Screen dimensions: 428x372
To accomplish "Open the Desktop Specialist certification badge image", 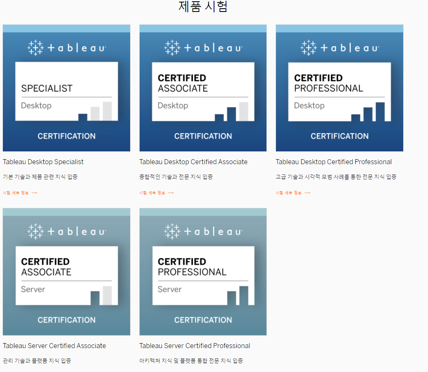I will pos(67,88).
